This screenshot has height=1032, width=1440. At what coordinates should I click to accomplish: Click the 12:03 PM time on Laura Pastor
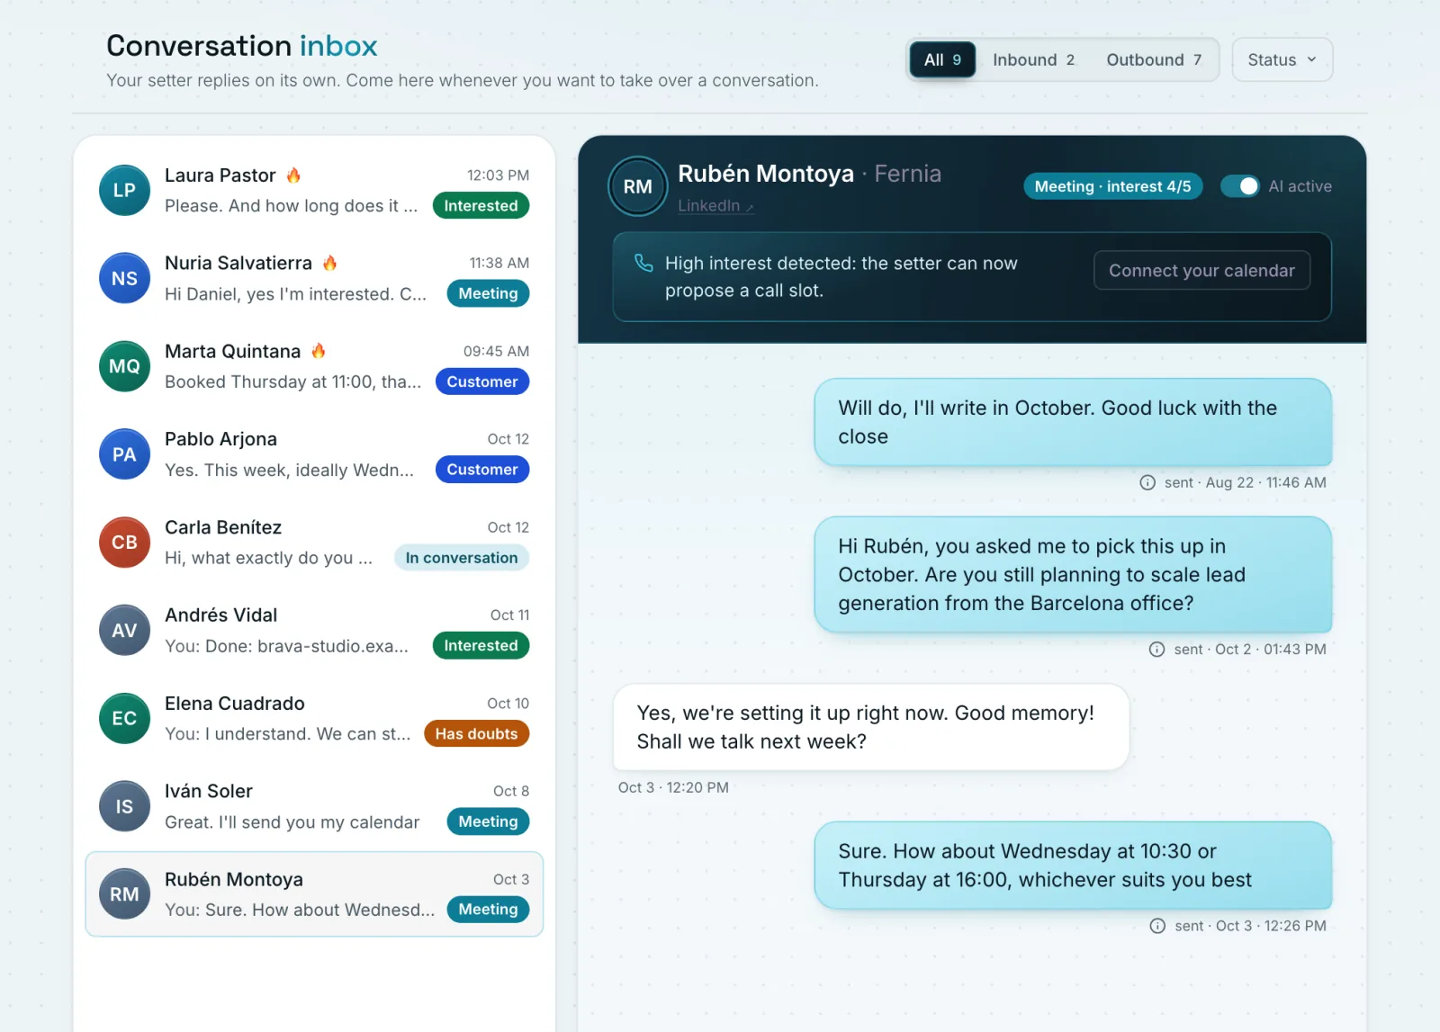click(498, 175)
